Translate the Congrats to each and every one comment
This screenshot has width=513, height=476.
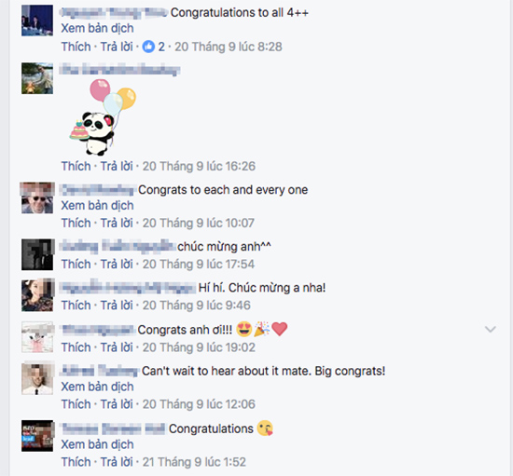(x=98, y=206)
